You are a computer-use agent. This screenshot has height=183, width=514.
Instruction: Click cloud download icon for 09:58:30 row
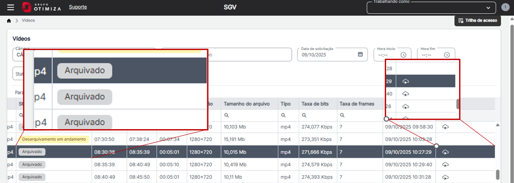445,127
